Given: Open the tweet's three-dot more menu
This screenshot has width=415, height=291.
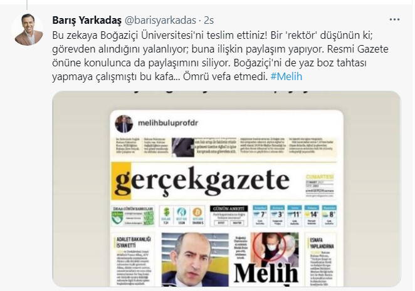Looking at the screenshot, I should click(394, 19).
